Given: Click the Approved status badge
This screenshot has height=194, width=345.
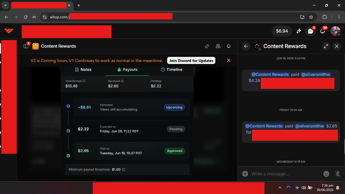Looking at the screenshot, I should 175,151.
